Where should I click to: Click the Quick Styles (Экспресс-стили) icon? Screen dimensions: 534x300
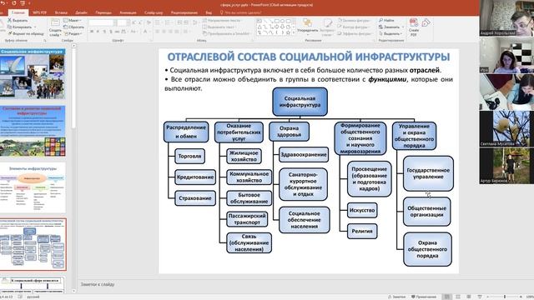[328, 23]
